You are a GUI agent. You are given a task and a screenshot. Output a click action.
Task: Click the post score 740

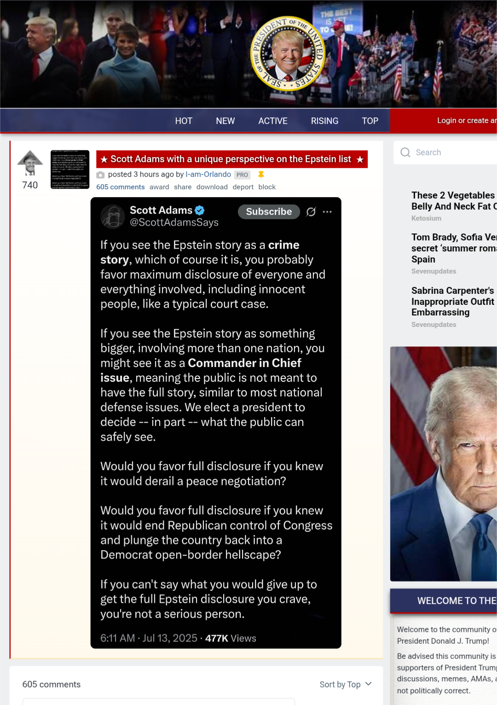(x=30, y=185)
